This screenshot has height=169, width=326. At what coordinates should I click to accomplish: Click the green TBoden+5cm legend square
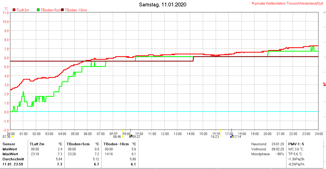point(38,10)
